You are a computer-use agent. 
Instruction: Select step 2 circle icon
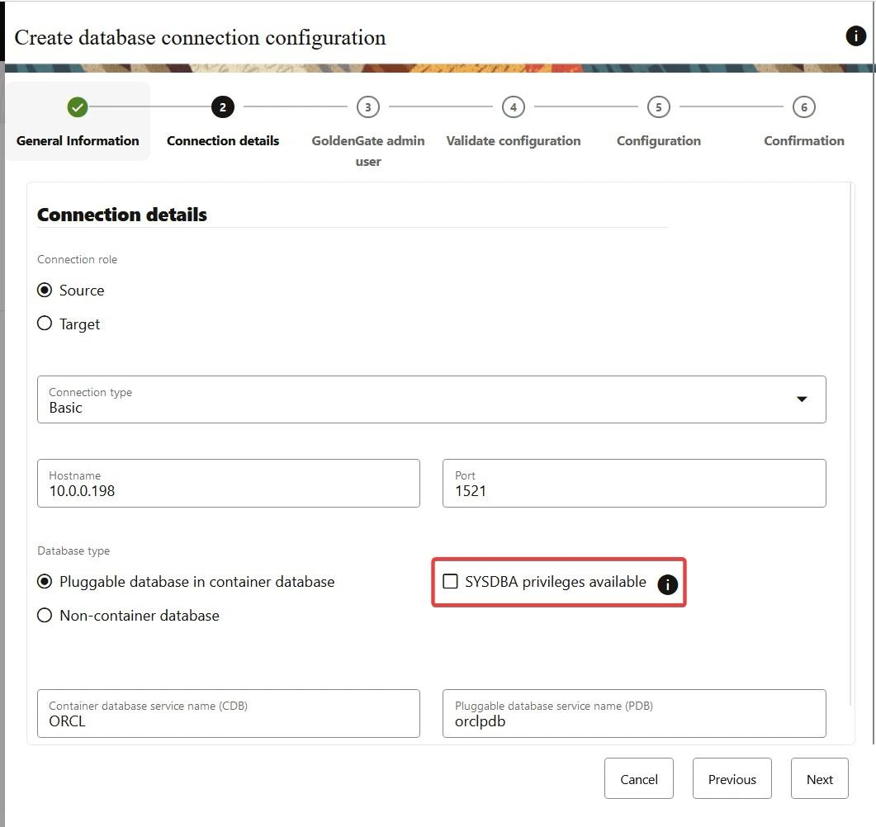[x=222, y=107]
